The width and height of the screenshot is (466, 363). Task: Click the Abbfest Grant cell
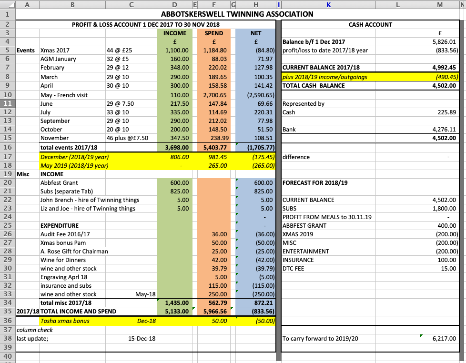[59, 182]
